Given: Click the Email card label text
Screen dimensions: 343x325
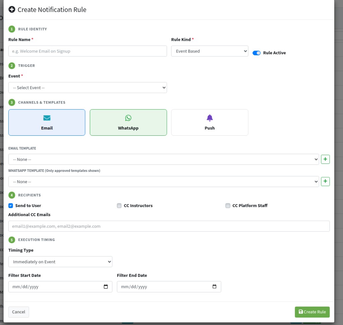Looking at the screenshot, I should pos(47,128).
